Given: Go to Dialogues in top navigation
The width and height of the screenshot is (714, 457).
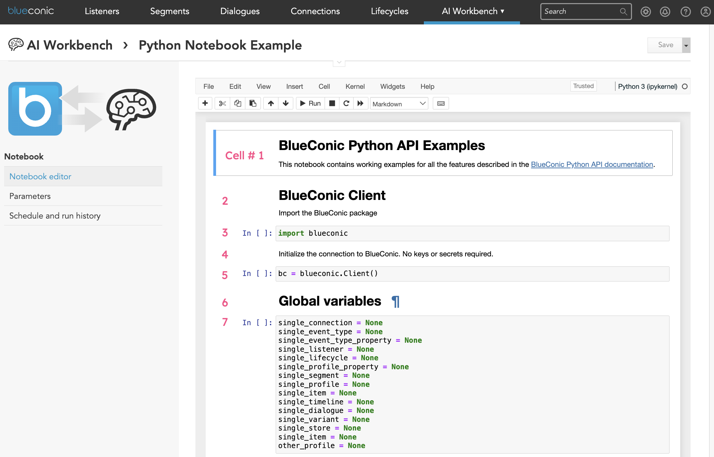Looking at the screenshot, I should tap(240, 11).
